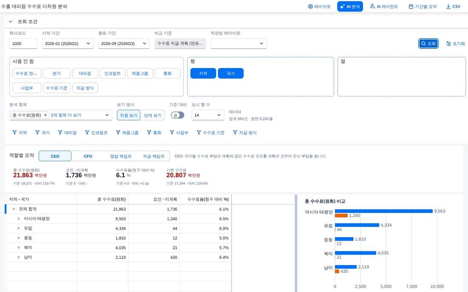Select the CFO role tab
468x292 pixels.
(88, 156)
